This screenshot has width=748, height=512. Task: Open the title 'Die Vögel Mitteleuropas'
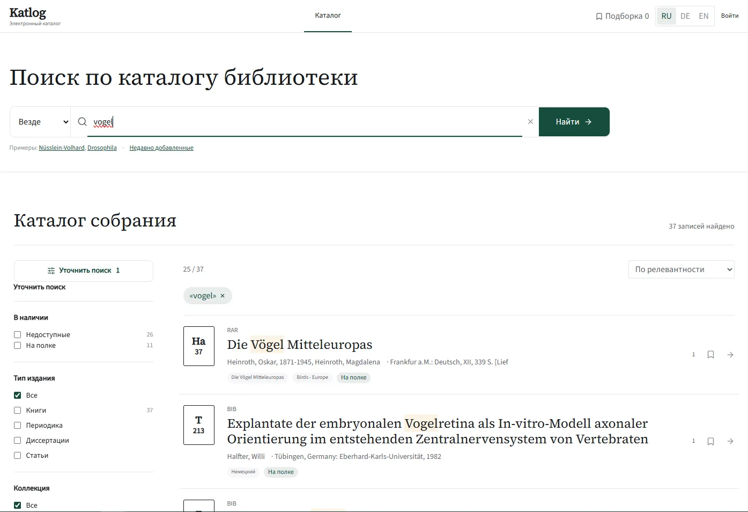[300, 345]
